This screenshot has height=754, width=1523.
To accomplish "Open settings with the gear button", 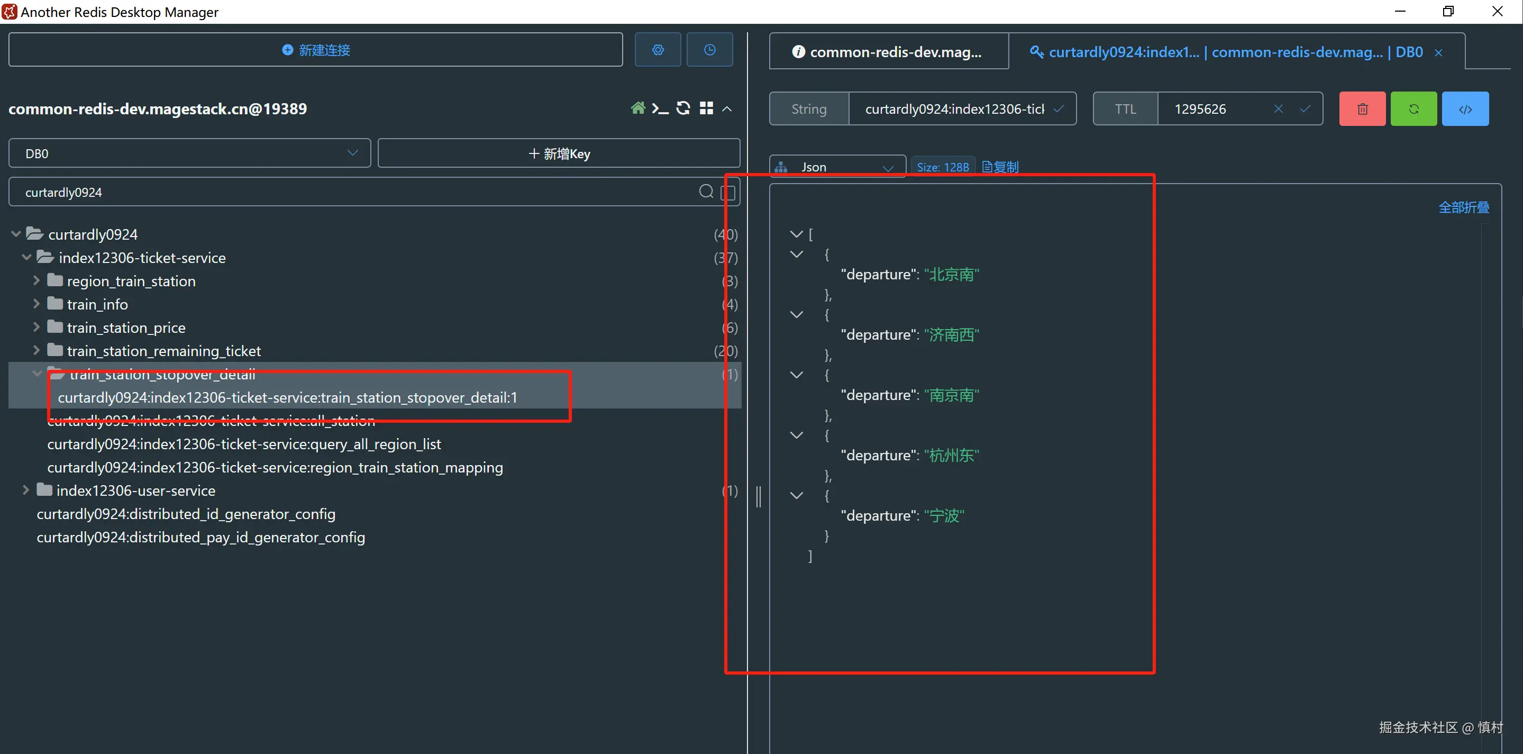I will pyautogui.click(x=658, y=50).
